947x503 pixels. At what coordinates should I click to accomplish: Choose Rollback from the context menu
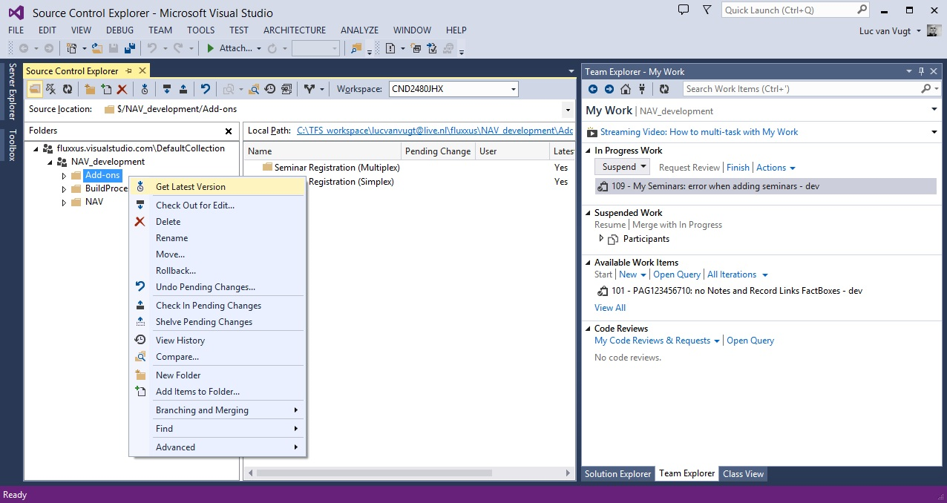[x=217, y=271]
